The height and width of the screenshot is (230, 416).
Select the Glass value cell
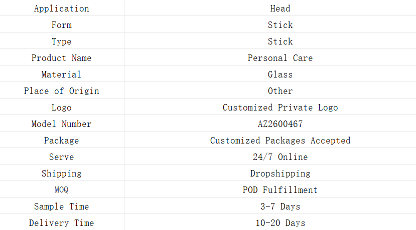(280, 74)
